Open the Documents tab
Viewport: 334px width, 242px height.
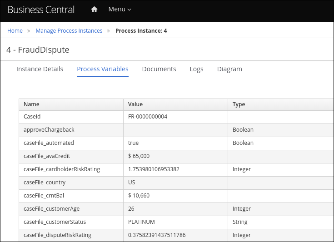click(x=159, y=69)
